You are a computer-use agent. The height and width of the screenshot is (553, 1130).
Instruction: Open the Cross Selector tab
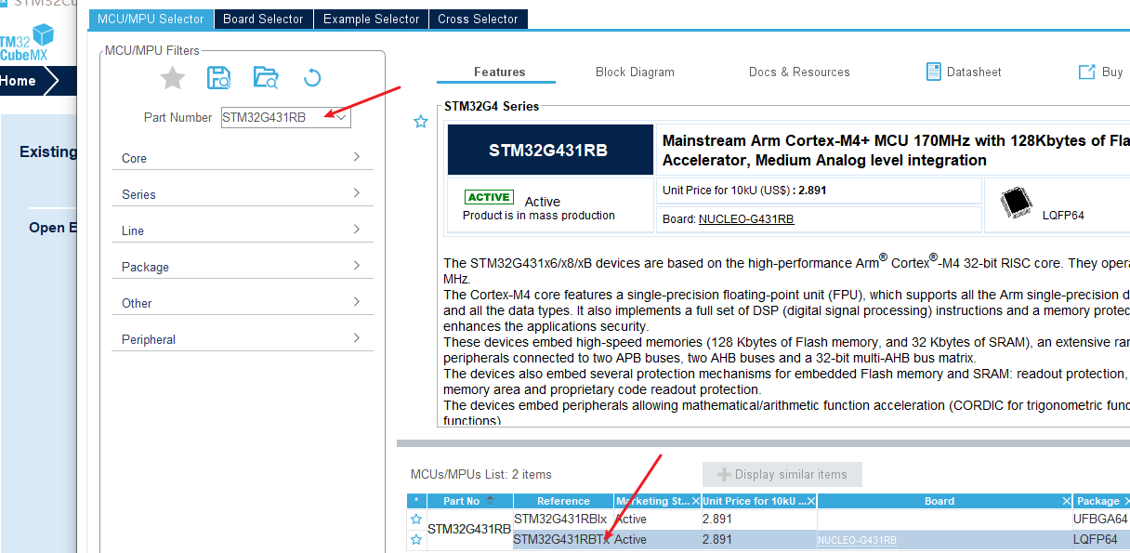(x=479, y=19)
